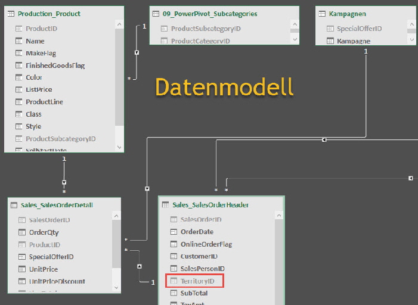The width and height of the screenshot is (418, 305).
Task: Click the Sales_SalesOrderHeader table icon
Action: click(165, 205)
